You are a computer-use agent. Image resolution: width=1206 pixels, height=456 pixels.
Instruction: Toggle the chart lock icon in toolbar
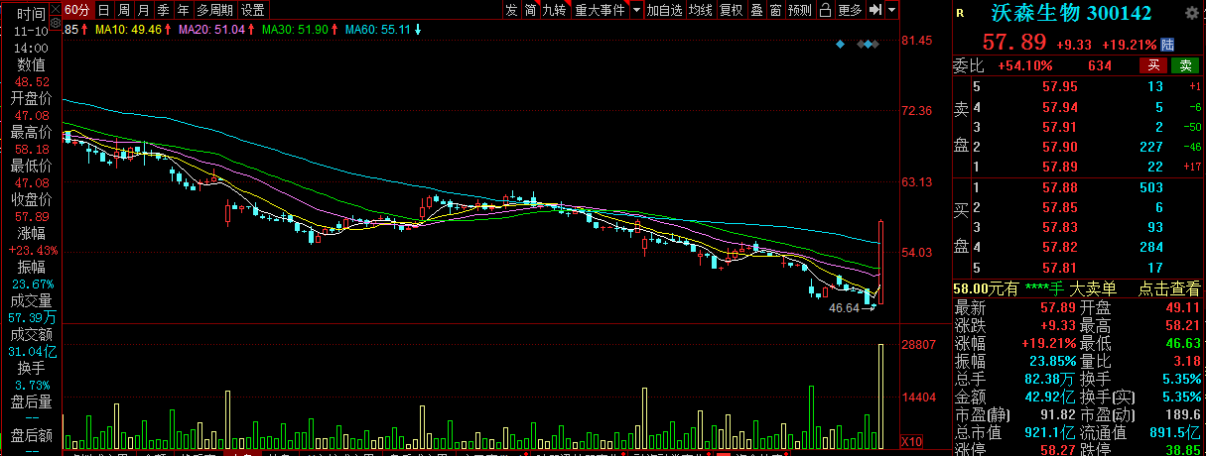click(x=827, y=10)
